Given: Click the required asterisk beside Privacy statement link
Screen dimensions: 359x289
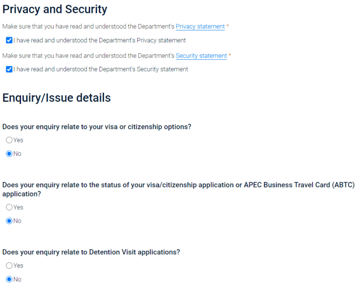Looking at the screenshot, I should (x=227, y=26).
